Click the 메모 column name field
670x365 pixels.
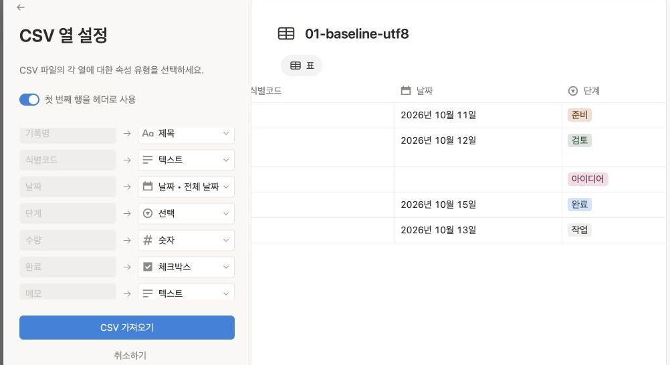(68, 291)
